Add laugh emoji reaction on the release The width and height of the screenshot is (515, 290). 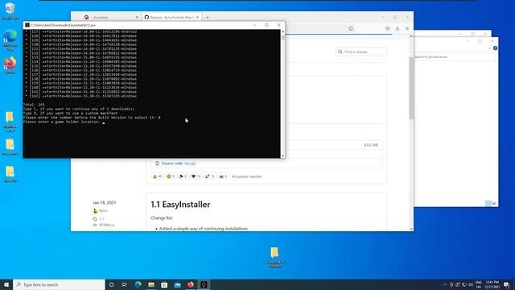(171, 176)
